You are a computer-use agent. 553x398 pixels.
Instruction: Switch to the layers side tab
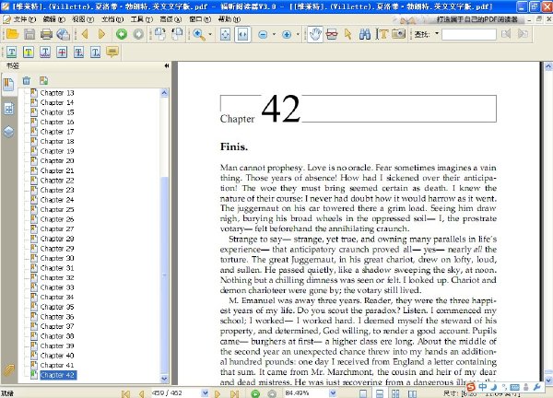(9, 132)
